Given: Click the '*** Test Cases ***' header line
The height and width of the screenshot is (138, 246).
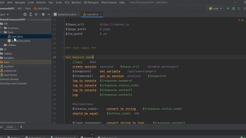Looking at the screenshot, I should (x=81, y=48).
